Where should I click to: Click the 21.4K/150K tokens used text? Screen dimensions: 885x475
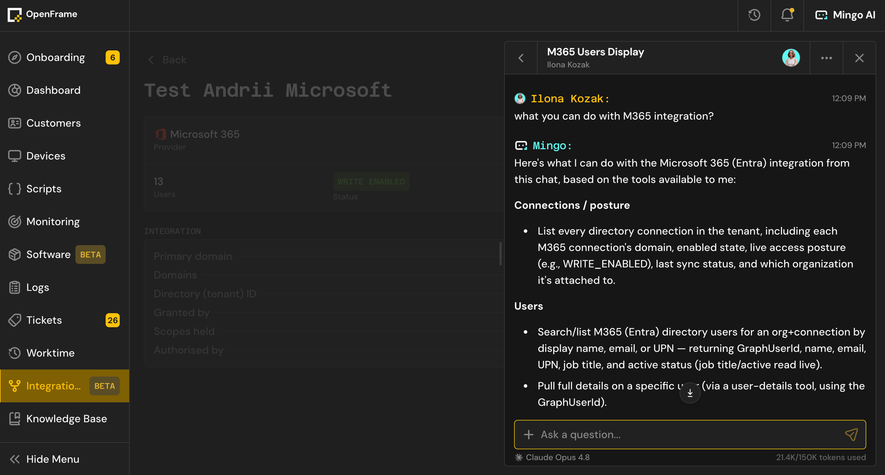[821, 457]
